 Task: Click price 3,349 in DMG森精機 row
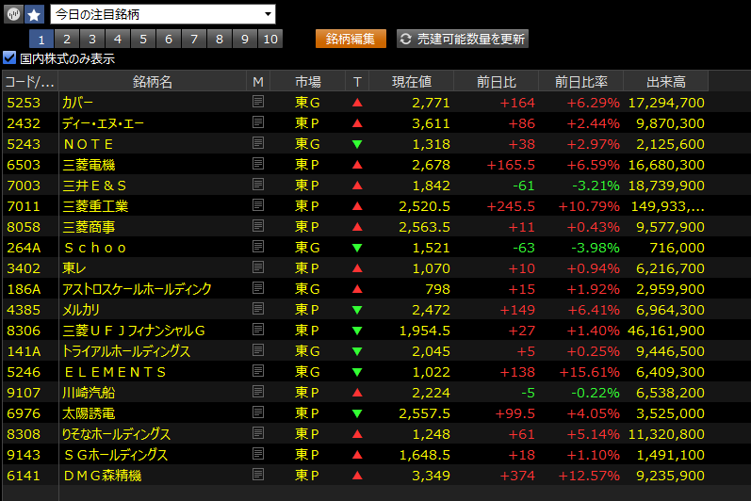click(431, 476)
